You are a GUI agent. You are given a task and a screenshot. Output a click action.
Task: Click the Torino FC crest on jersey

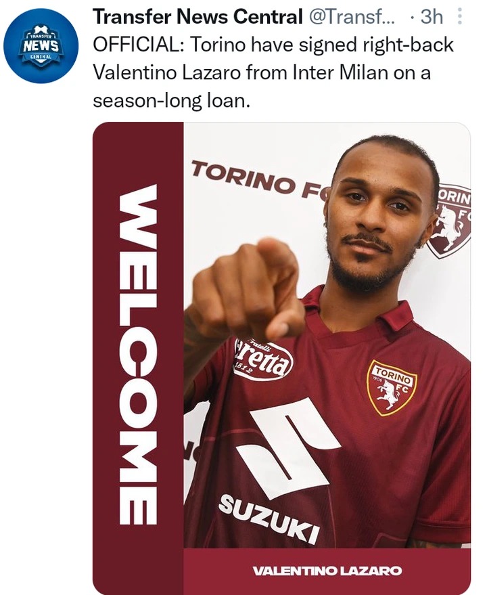point(392,388)
